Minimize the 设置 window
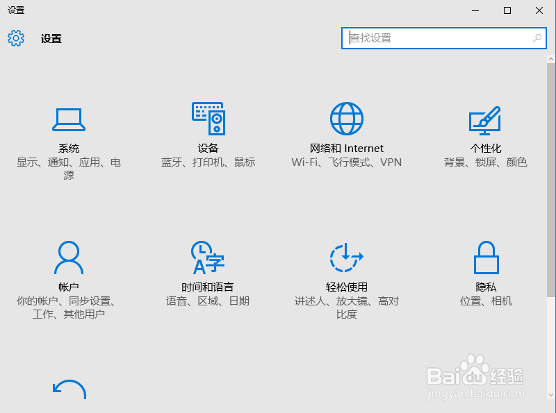 tap(475, 10)
